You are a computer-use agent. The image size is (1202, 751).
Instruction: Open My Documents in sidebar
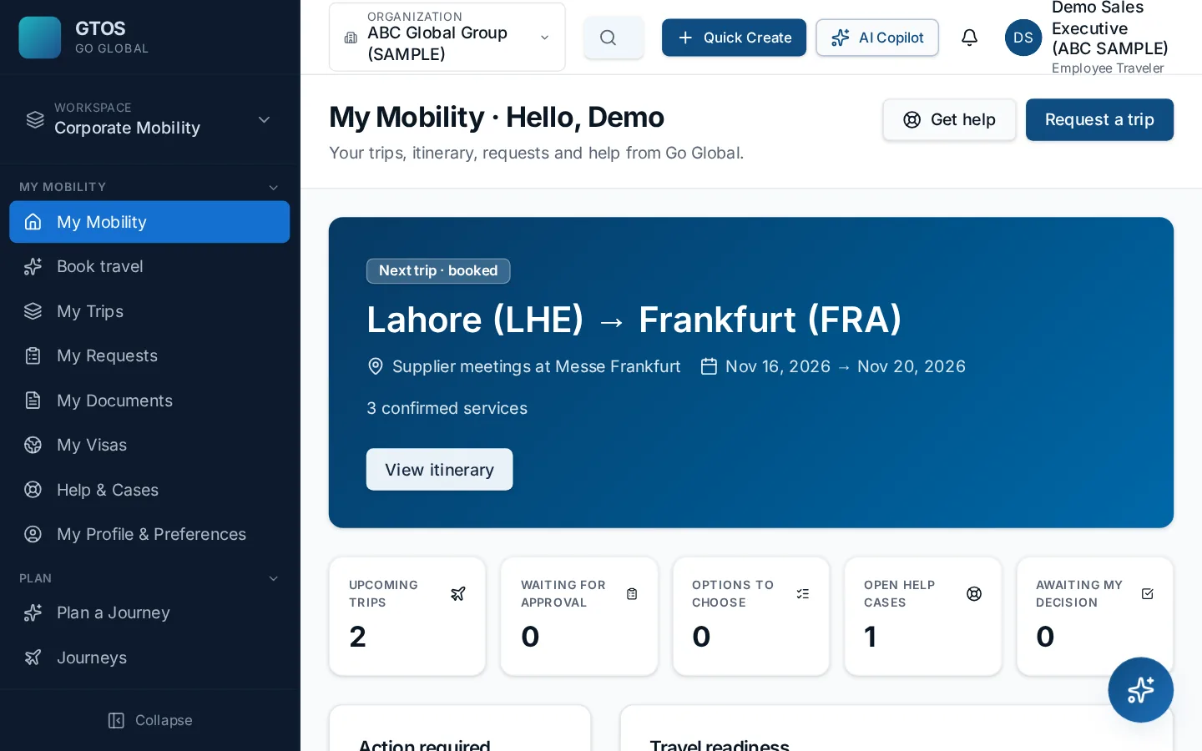pos(149,401)
